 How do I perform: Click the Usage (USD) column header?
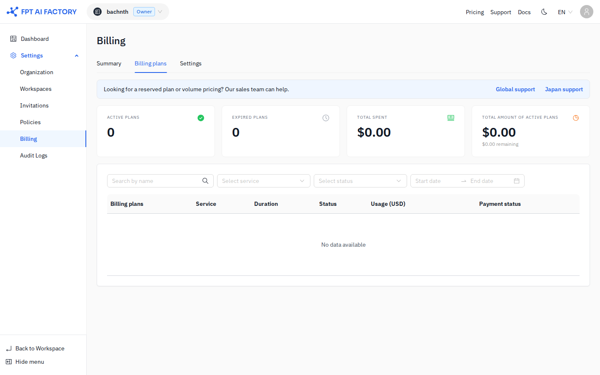388,204
